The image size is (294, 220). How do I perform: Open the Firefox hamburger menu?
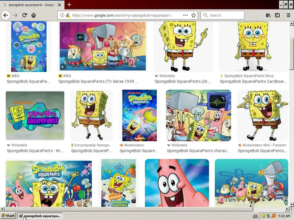[288, 15]
